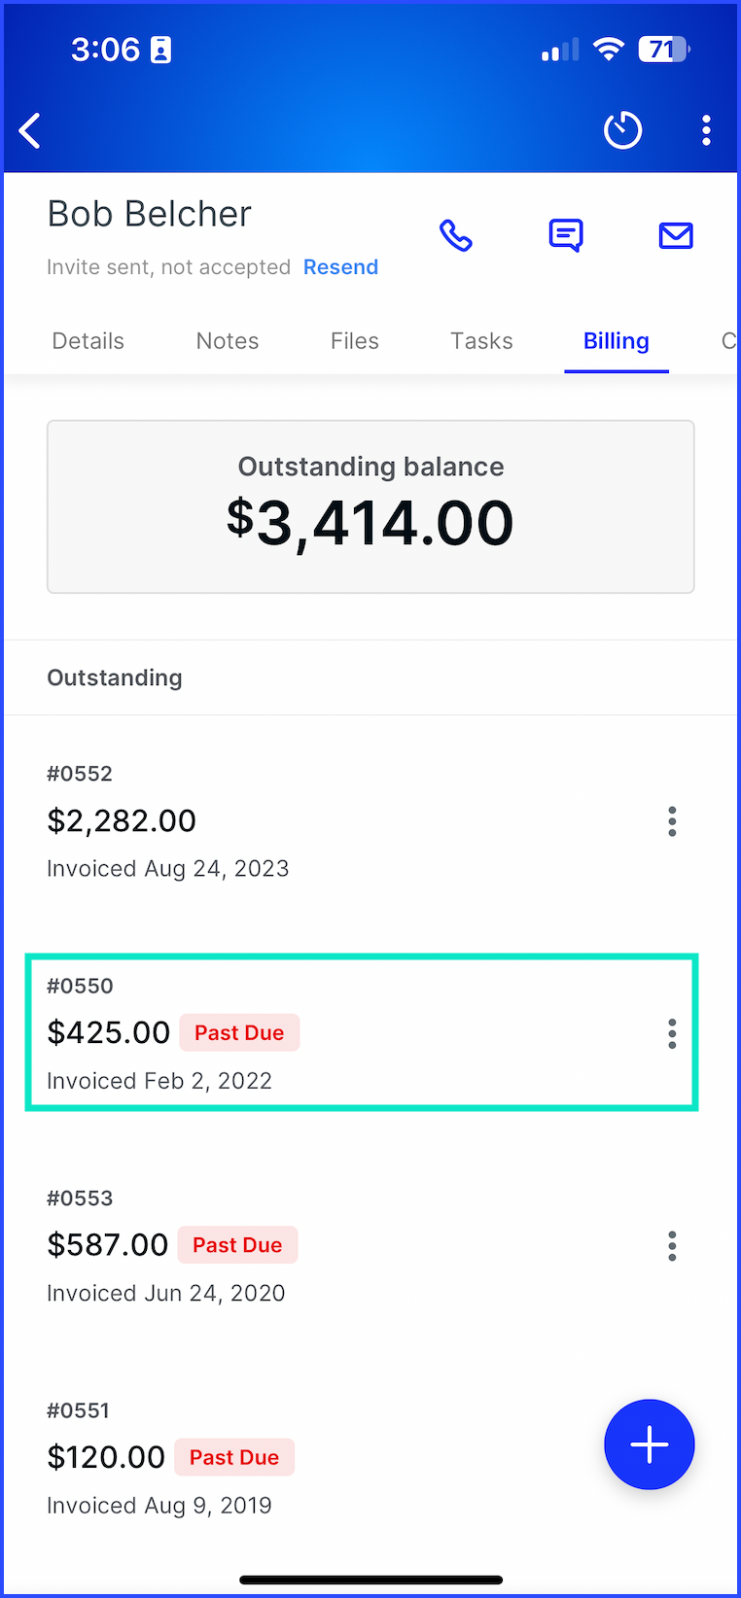741x1598 pixels.
Task: Open the Files tab
Action: pyautogui.click(x=355, y=341)
